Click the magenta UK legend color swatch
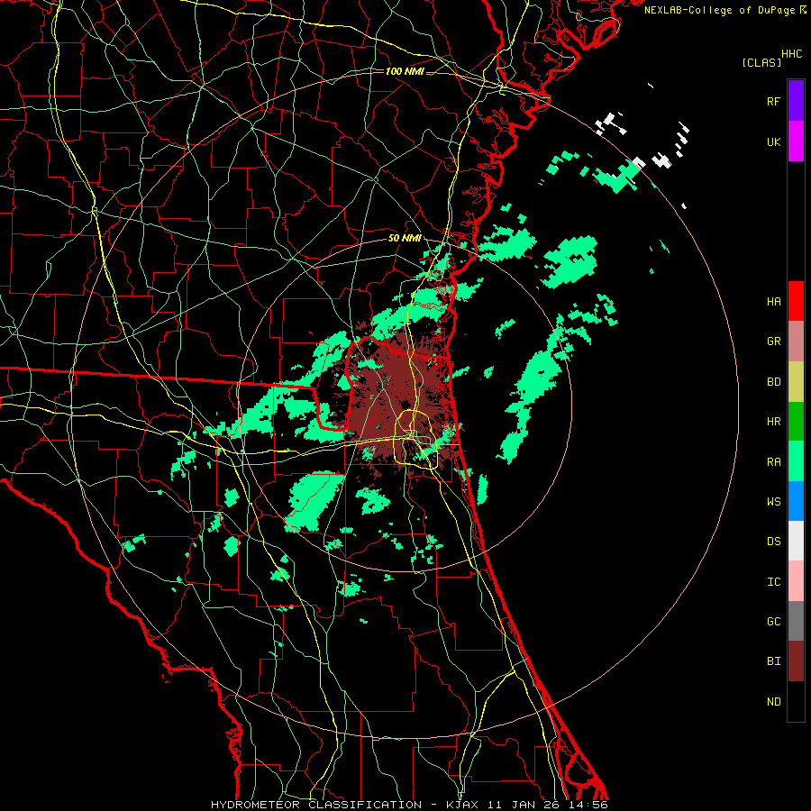This screenshot has height=811, width=811. coord(796,141)
